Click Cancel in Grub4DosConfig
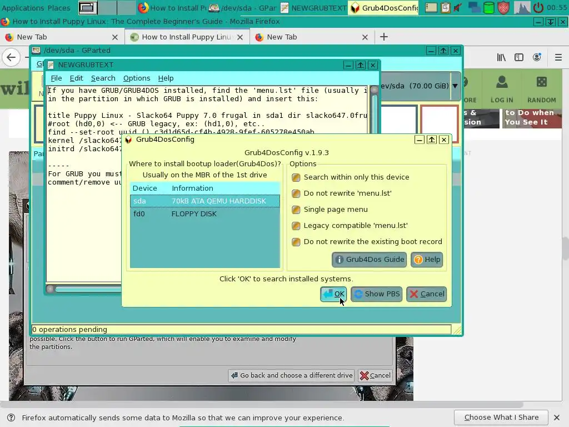569x427 pixels. (x=426, y=294)
